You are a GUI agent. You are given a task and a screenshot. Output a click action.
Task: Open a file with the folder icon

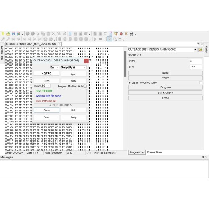(8, 33)
